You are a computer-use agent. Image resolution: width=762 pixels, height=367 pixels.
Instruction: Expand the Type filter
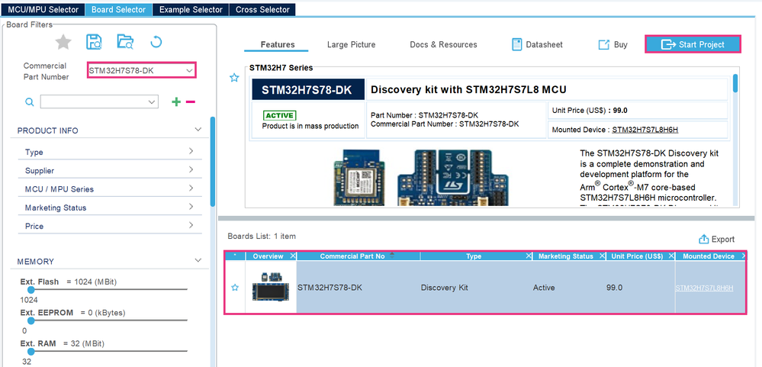pos(191,150)
